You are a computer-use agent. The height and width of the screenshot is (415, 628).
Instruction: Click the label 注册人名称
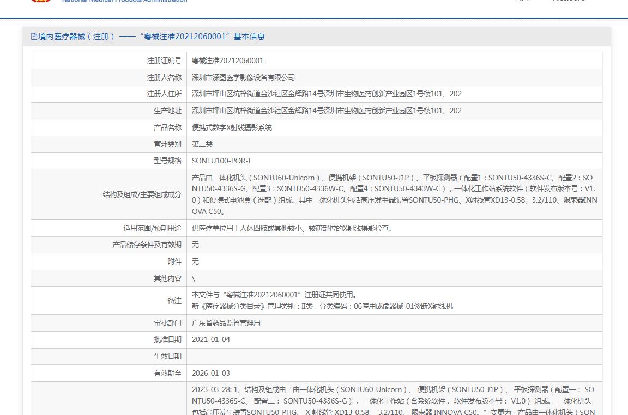click(164, 77)
